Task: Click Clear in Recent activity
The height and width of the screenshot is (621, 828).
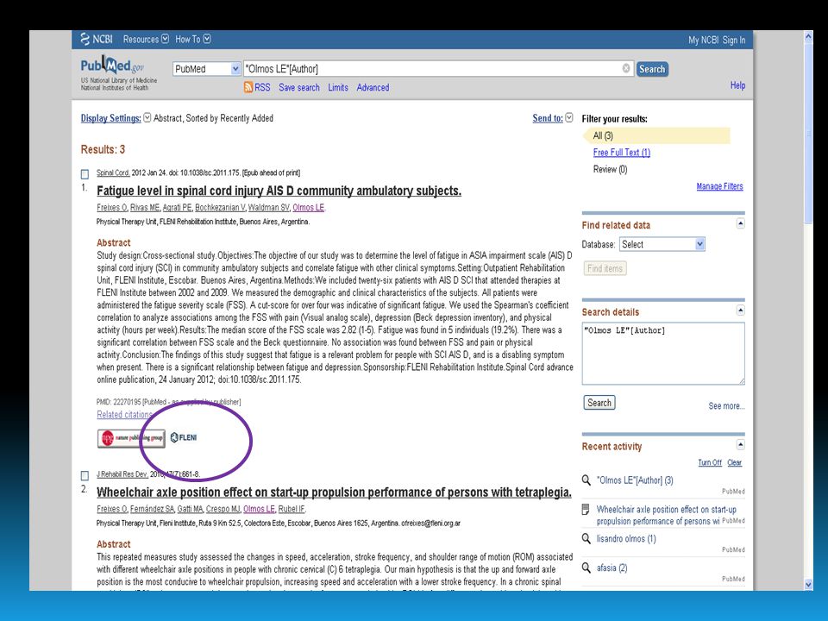Action: point(735,462)
